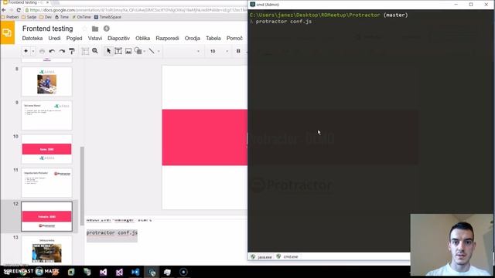Click the slide panel vertical scrollbar

(82, 186)
